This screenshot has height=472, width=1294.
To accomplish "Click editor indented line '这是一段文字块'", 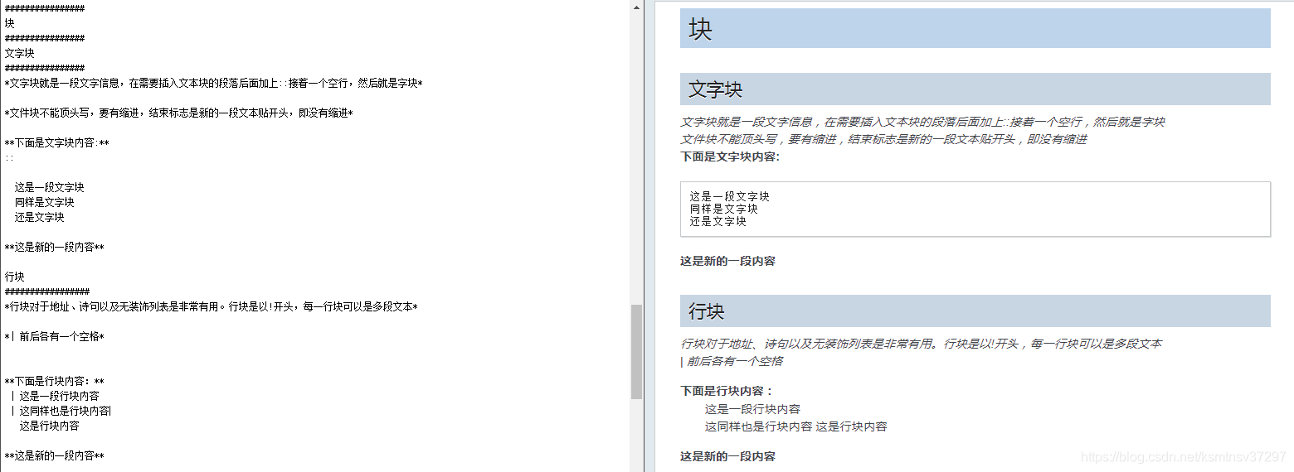I will coord(50,187).
